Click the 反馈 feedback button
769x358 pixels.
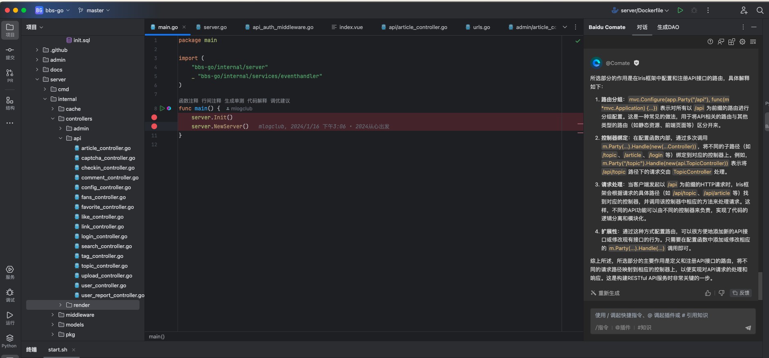pos(741,293)
